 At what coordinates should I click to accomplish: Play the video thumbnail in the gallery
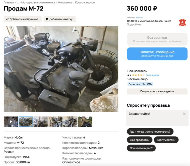[x=11, y=122]
